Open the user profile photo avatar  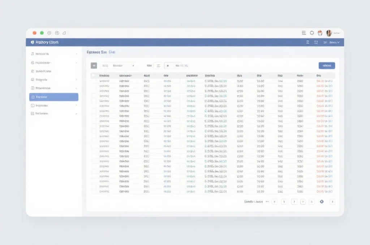[329, 33]
